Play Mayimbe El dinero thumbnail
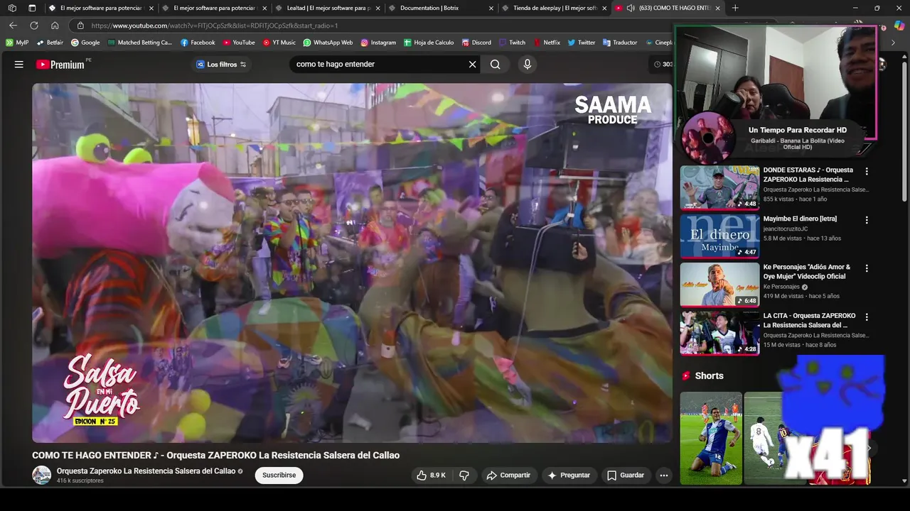The image size is (910, 511). click(x=719, y=236)
